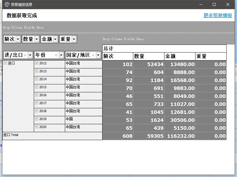Maximize the 贸易情报信息 window
Viewport: 237px width, 177px height.
pos(214,4)
